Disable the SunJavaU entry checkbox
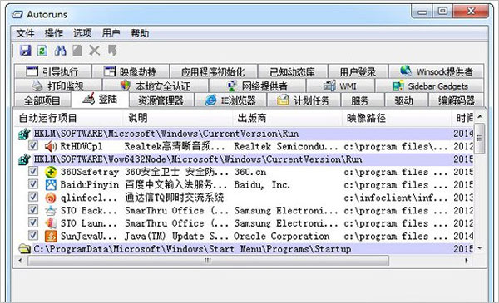 (x=33, y=236)
